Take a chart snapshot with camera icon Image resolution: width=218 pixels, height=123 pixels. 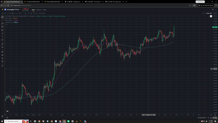[x=31, y=13]
